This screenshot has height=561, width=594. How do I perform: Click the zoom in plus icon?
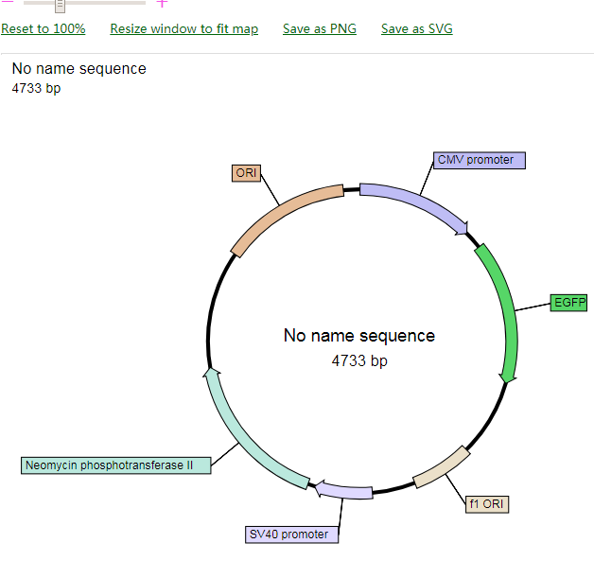162,3
